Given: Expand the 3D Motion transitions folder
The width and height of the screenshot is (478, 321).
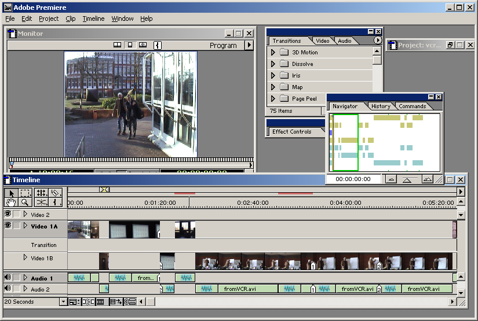Looking at the screenshot, I should click(x=273, y=52).
